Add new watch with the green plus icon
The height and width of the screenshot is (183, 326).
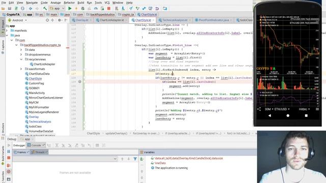point(142,159)
